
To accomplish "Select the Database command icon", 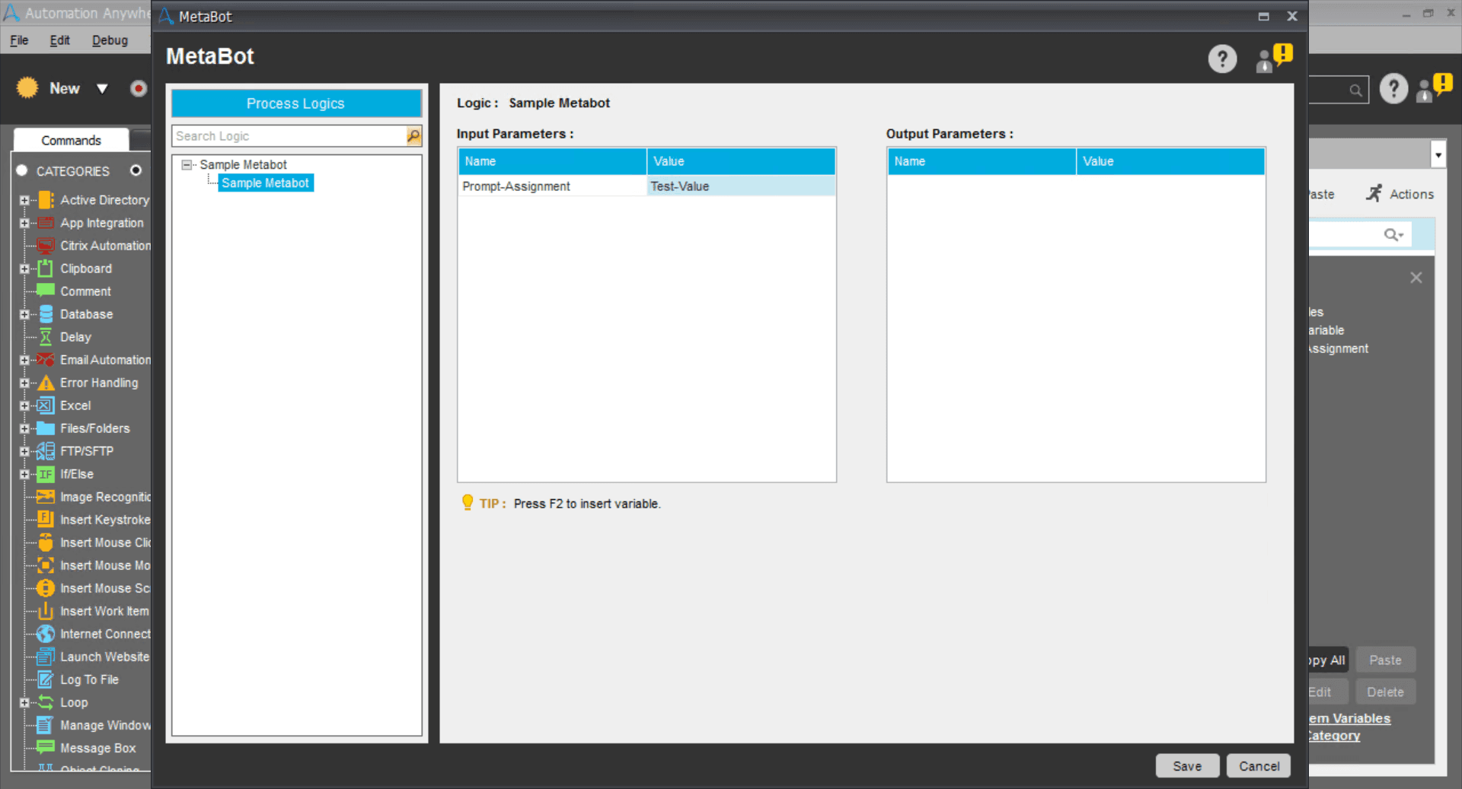I will tap(46, 314).
